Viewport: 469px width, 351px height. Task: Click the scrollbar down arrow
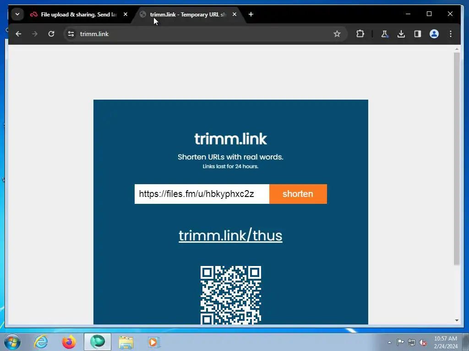click(x=457, y=320)
